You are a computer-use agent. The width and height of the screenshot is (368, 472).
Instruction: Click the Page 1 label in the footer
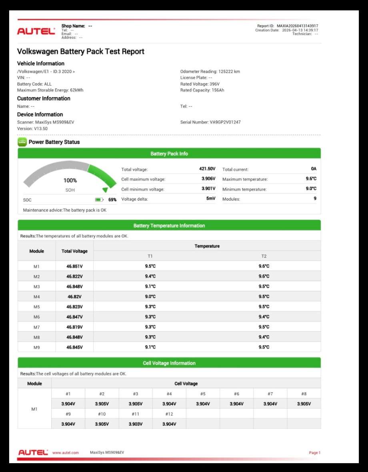pos(314,453)
